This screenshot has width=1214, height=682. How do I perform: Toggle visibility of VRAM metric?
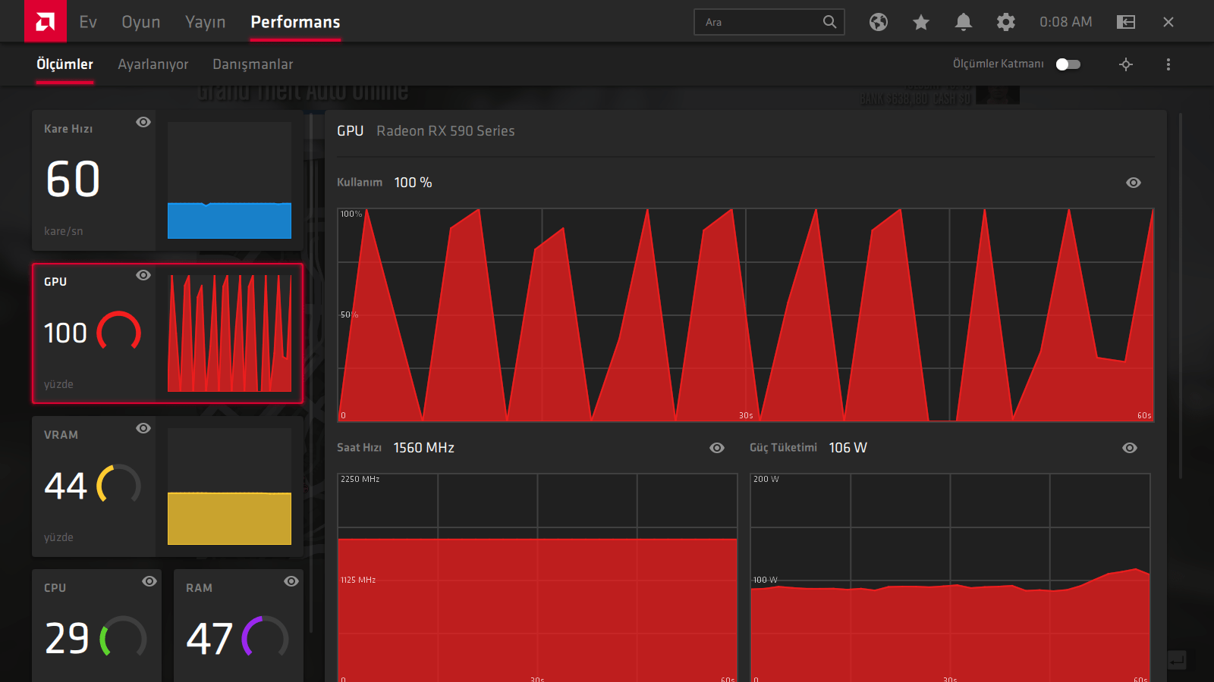(x=143, y=428)
